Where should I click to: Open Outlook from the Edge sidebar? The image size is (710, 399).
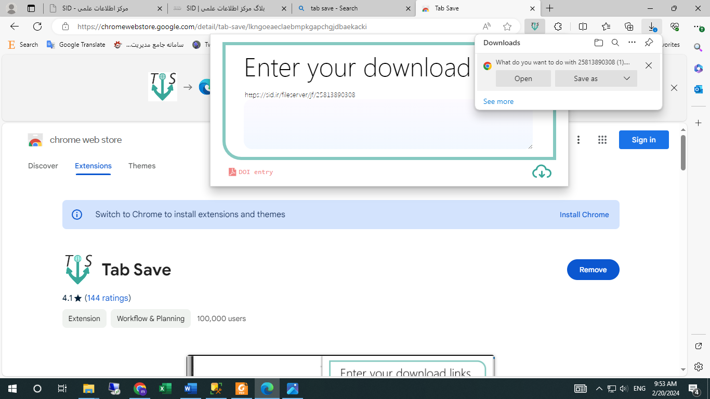tap(698, 89)
